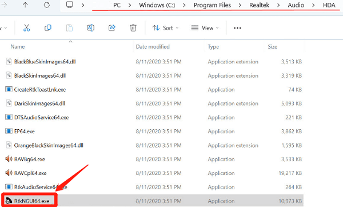The height and width of the screenshot is (207, 343).
Task: Click the RAVBg64.exe speaker icon
Action: coord(9,159)
